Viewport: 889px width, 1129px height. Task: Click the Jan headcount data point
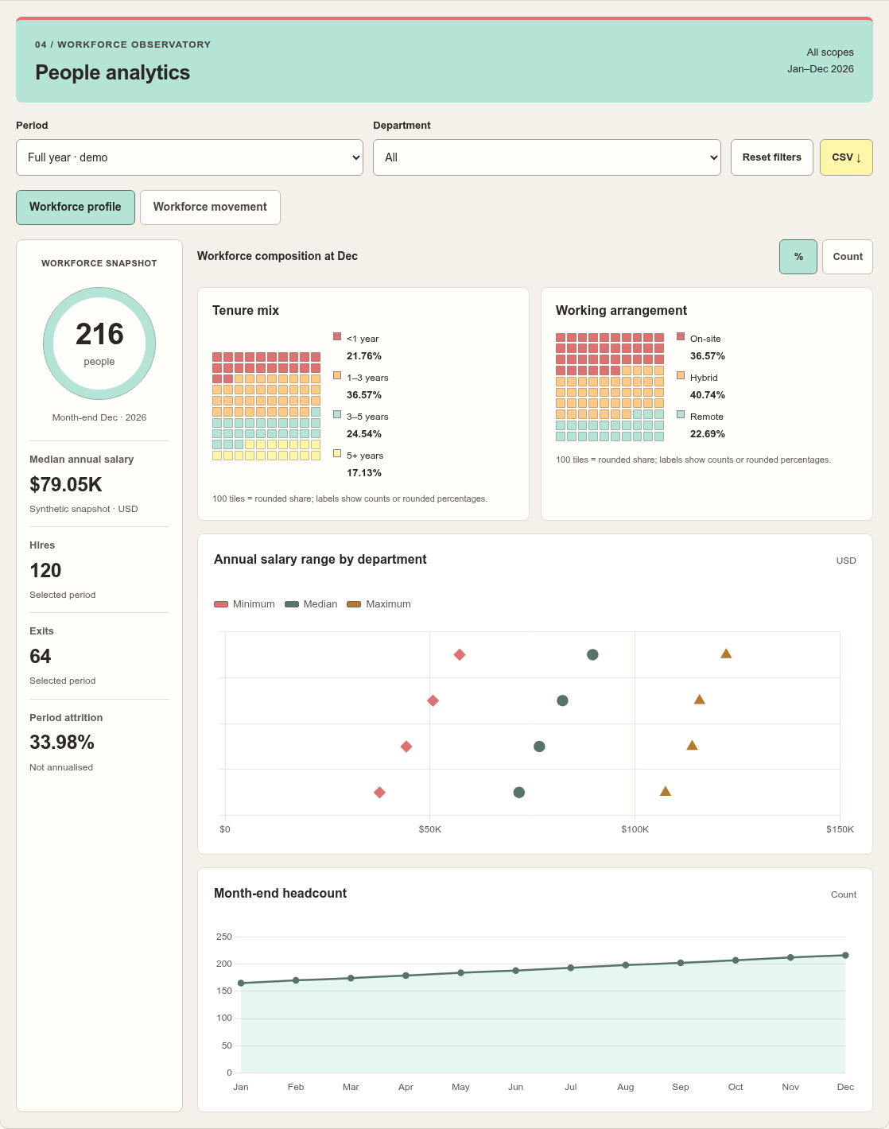tap(241, 984)
